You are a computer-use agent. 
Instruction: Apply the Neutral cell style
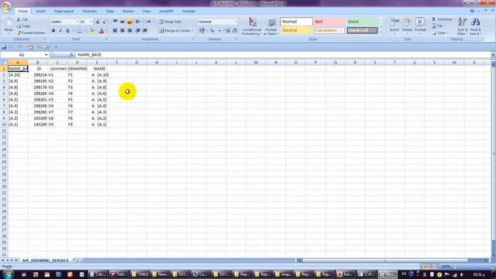click(x=296, y=30)
